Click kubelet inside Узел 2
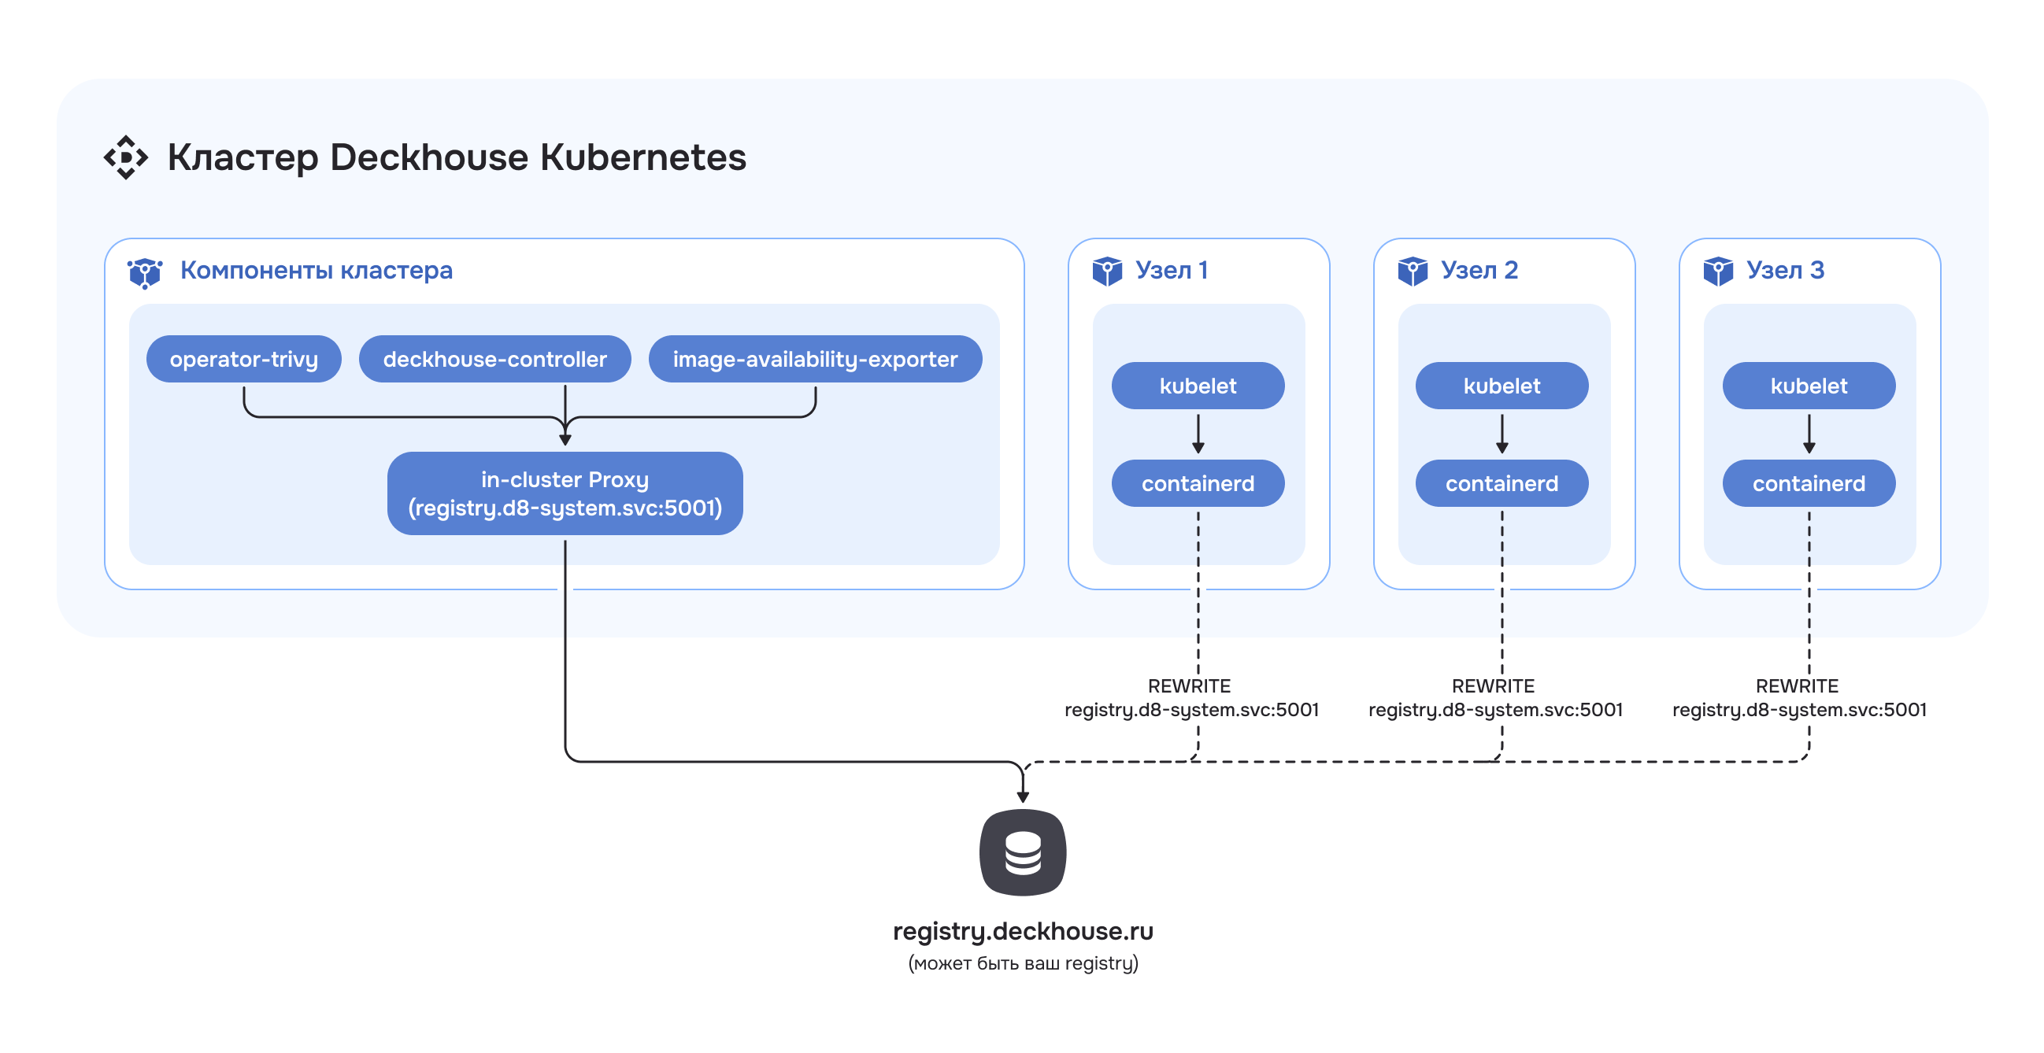 point(1502,386)
